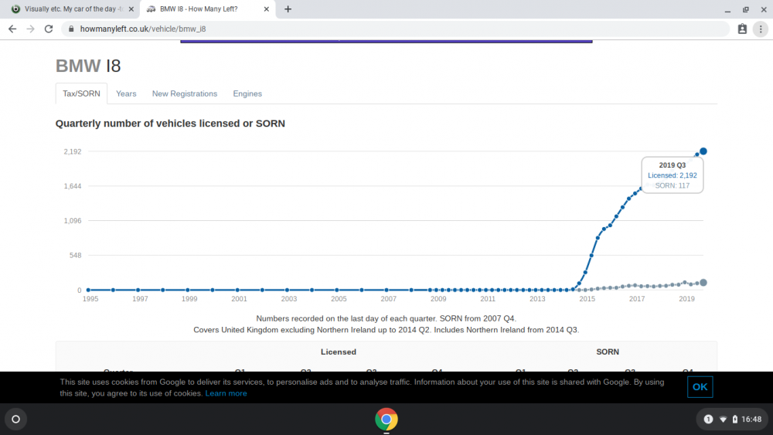Click the chart title 'Quarterly number of vehicles'
The height and width of the screenshot is (435, 773).
pyautogui.click(x=170, y=124)
